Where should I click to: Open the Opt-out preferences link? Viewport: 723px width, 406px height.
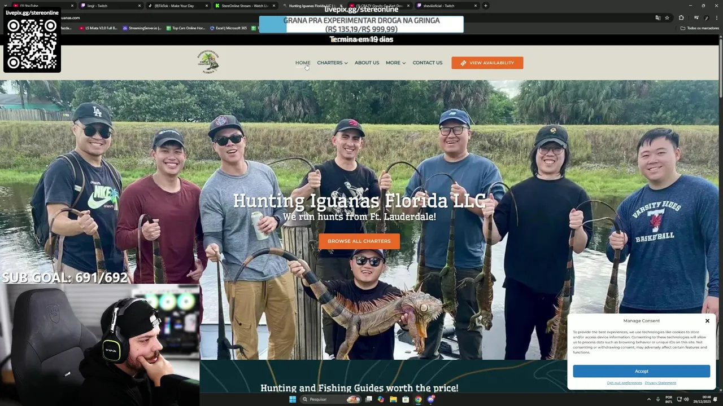(624, 383)
